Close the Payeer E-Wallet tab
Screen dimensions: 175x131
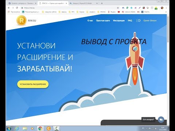[x=97, y=3]
